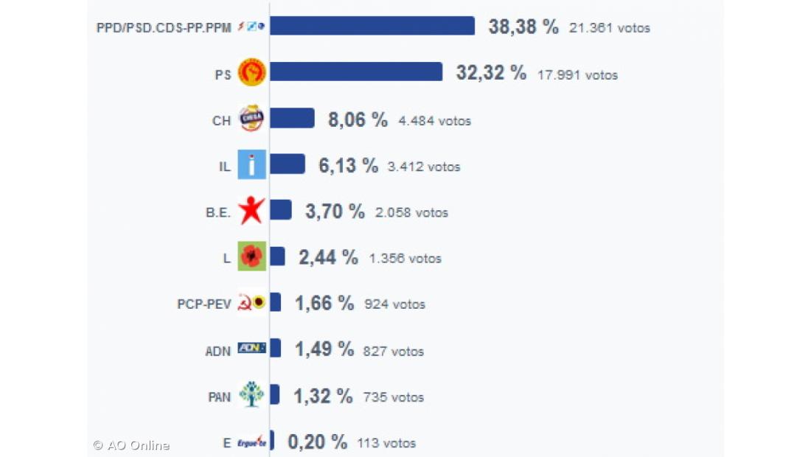Click the E party Ergue-te logo

point(251,442)
